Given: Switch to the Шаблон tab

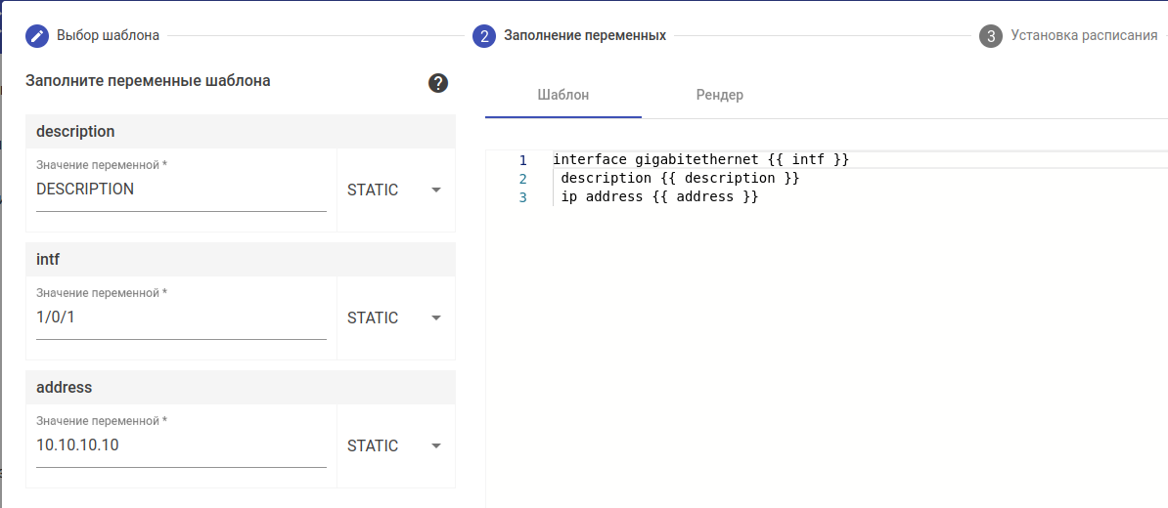Looking at the screenshot, I should coord(563,96).
